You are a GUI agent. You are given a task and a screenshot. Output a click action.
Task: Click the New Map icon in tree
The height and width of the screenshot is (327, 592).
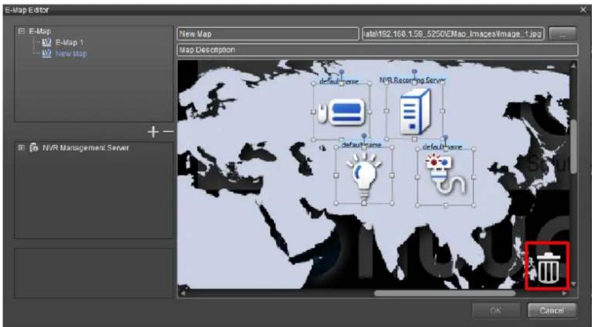(47, 54)
